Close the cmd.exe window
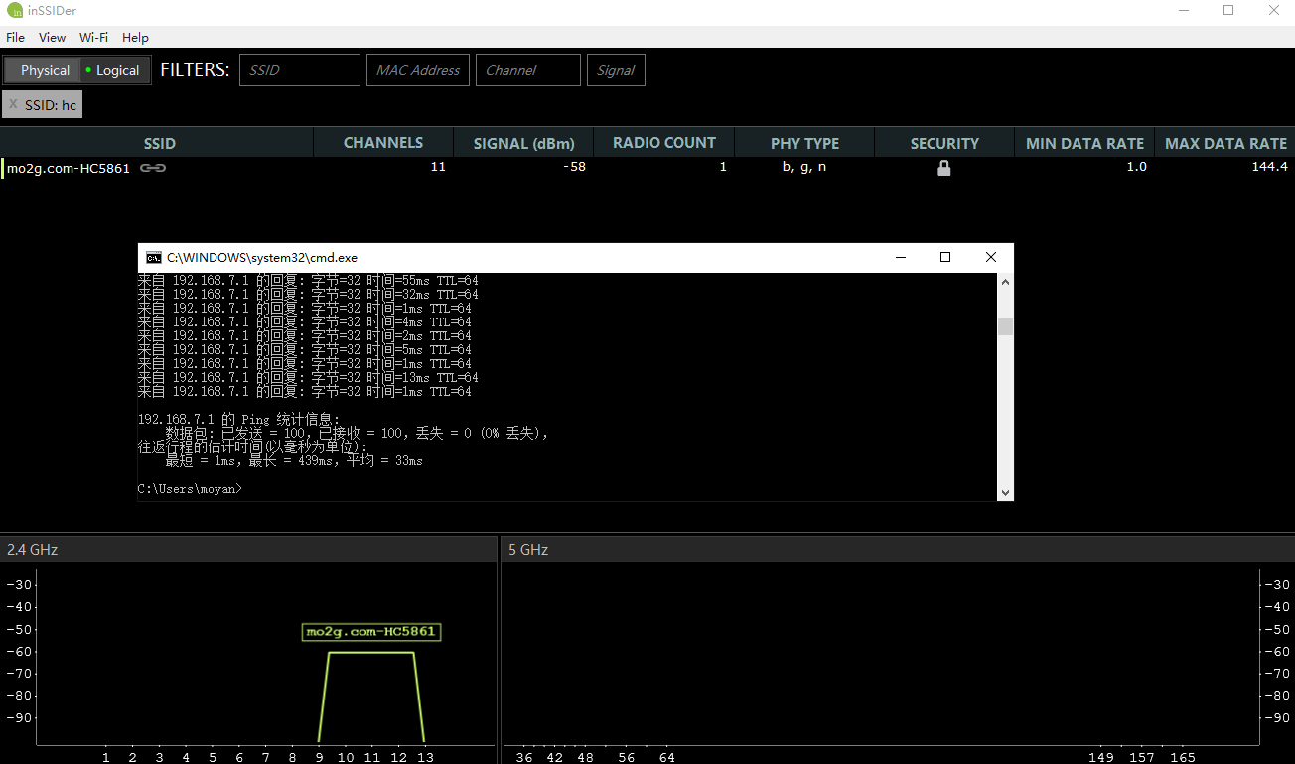Screen dimensions: 1295x764 [x=991, y=257]
